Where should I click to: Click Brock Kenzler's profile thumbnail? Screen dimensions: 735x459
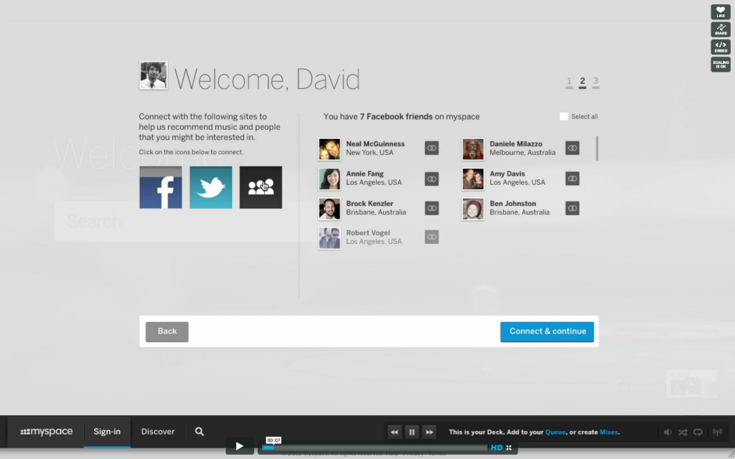[x=329, y=209]
